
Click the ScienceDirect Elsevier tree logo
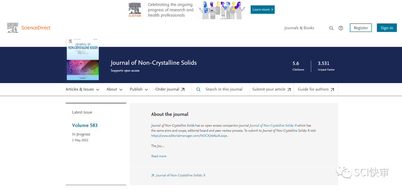tap(12, 28)
